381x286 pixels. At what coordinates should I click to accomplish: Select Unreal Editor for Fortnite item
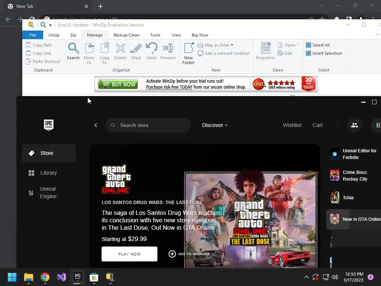[x=354, y=154]
